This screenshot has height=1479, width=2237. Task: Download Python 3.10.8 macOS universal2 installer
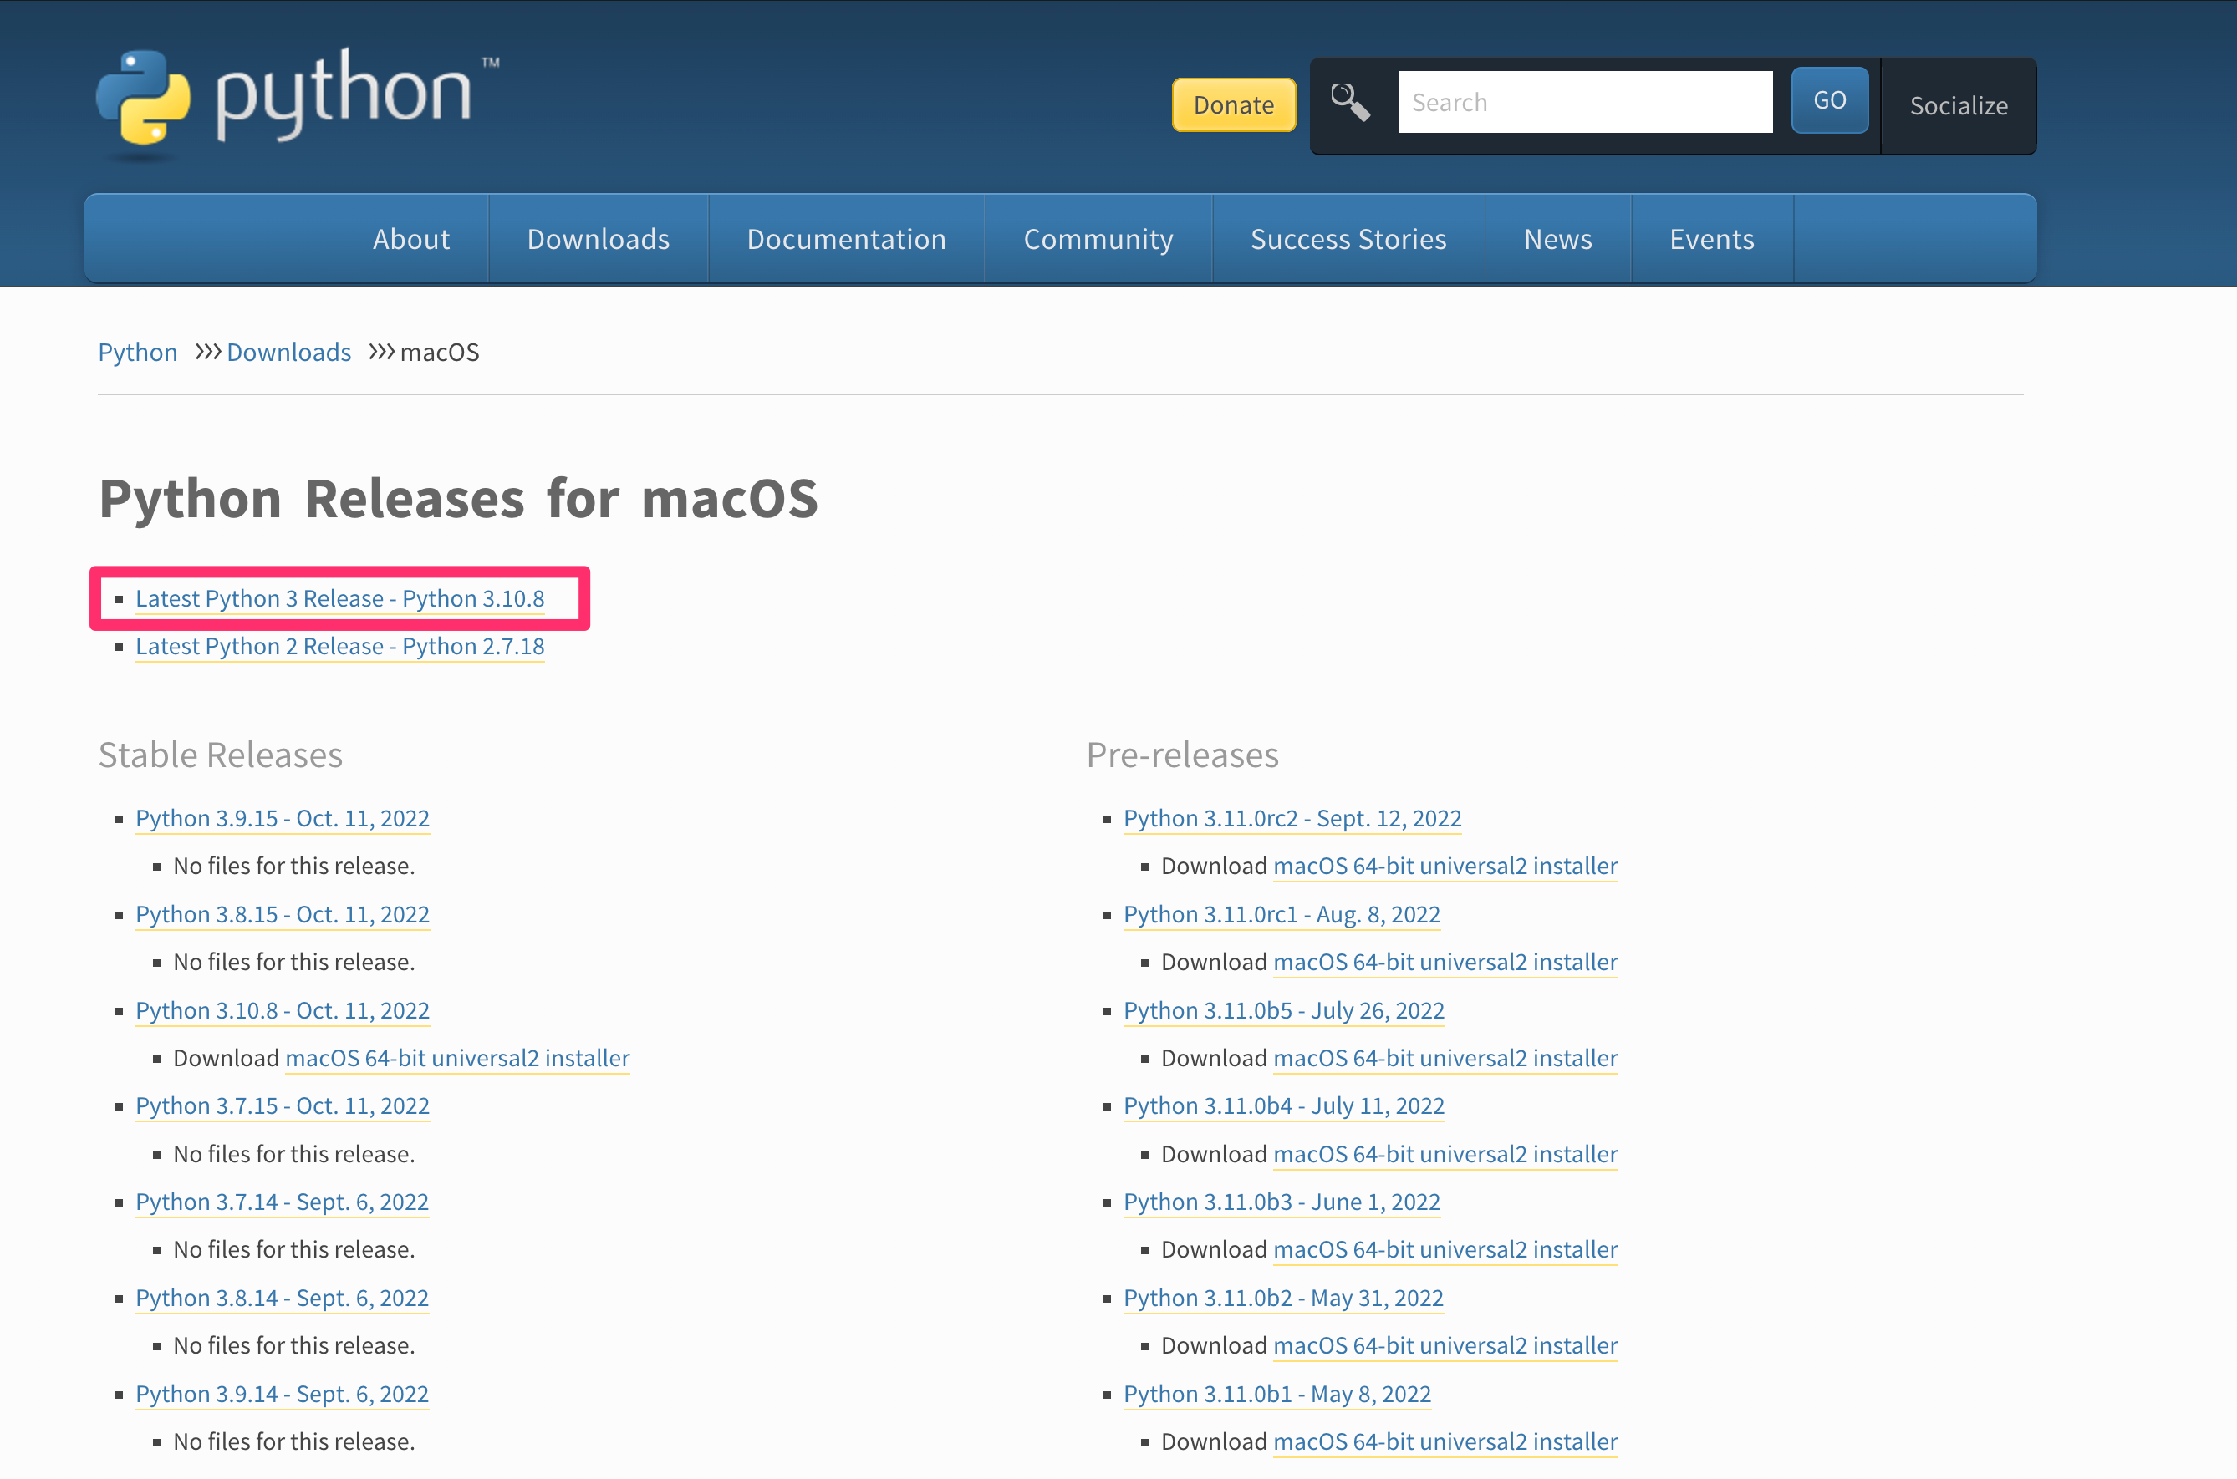(x=456, y=1057)
